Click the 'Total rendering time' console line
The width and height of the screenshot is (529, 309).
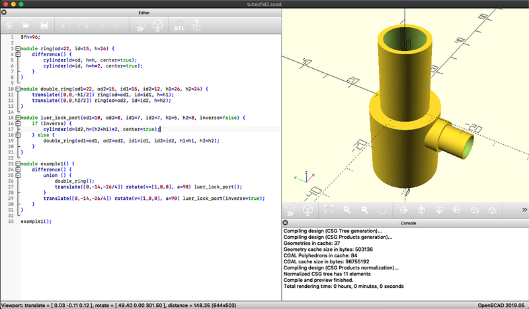(x=343, y=286)
